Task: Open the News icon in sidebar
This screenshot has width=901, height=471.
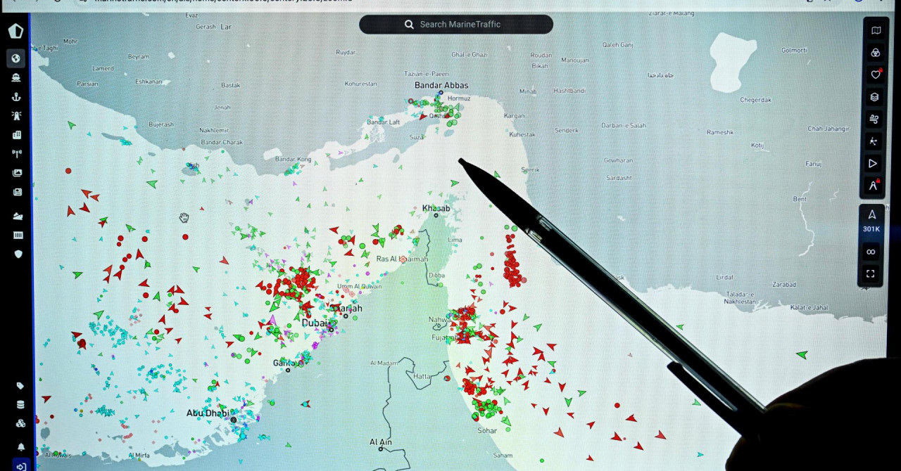Action: tap(17, 192)
